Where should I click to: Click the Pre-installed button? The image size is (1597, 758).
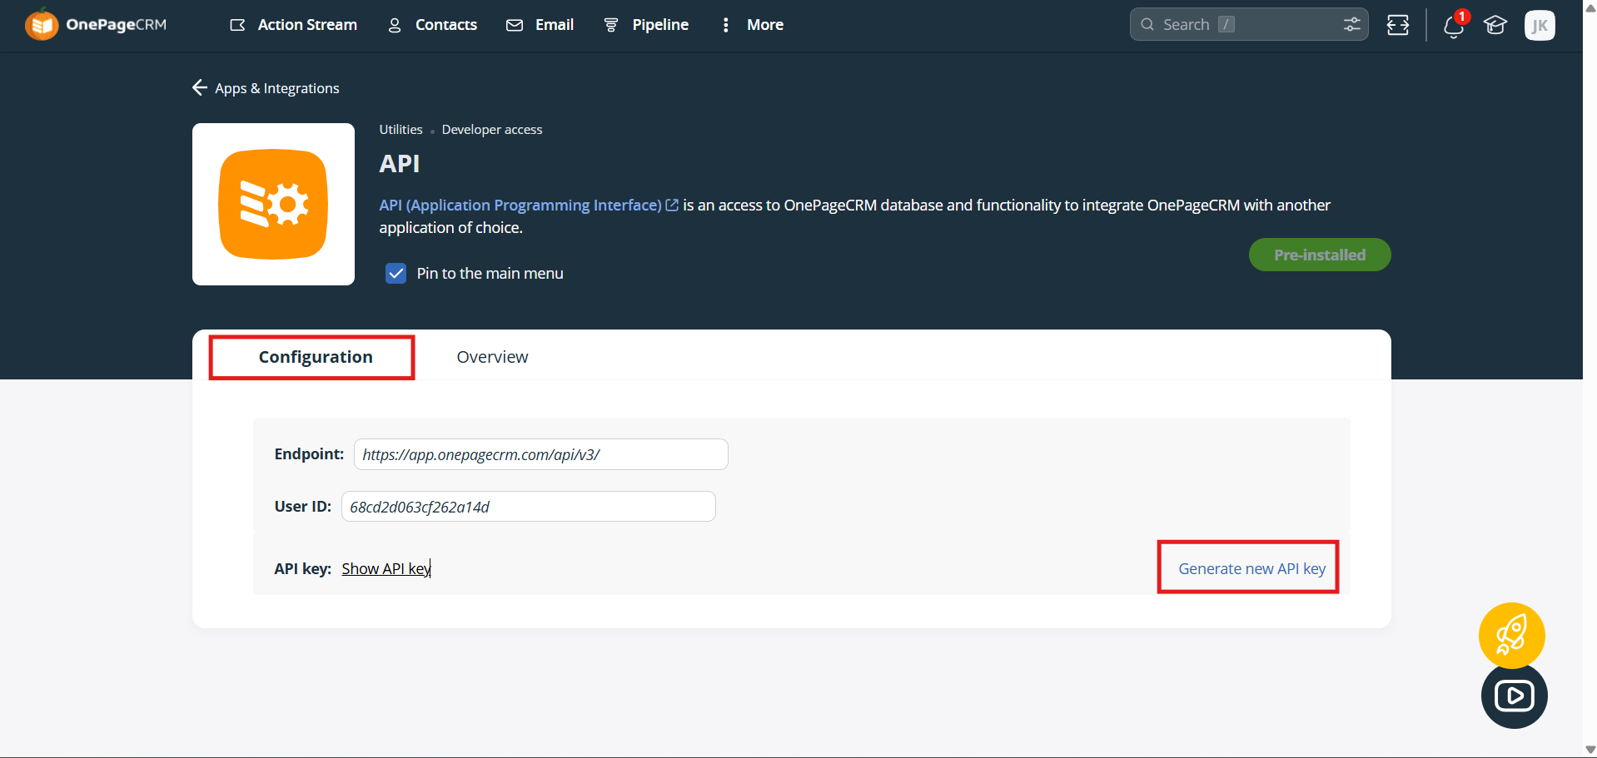[x=1320, y=255]
